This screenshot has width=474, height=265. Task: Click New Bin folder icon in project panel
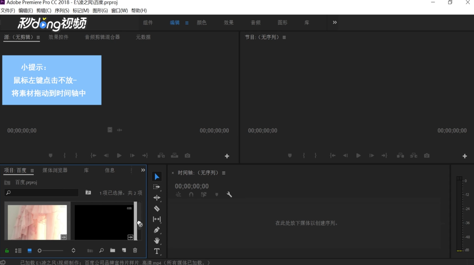[x=112, y=250]
